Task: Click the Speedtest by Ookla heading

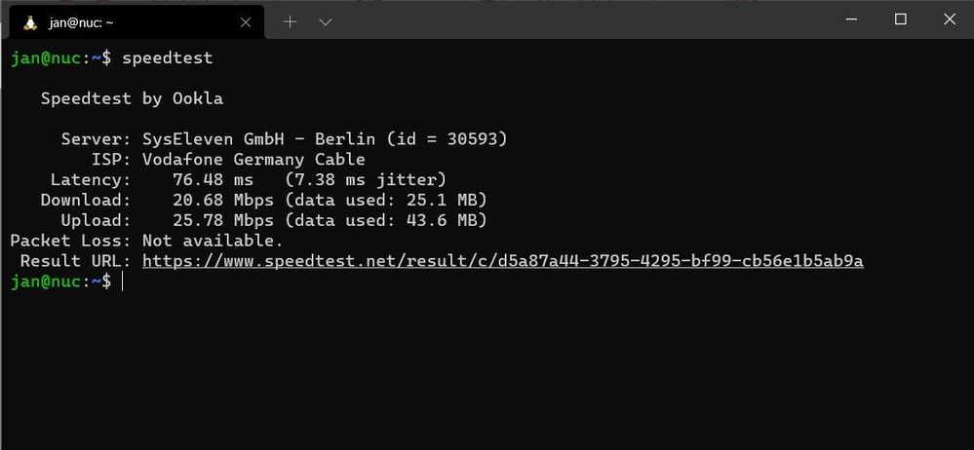Action: 132,98
